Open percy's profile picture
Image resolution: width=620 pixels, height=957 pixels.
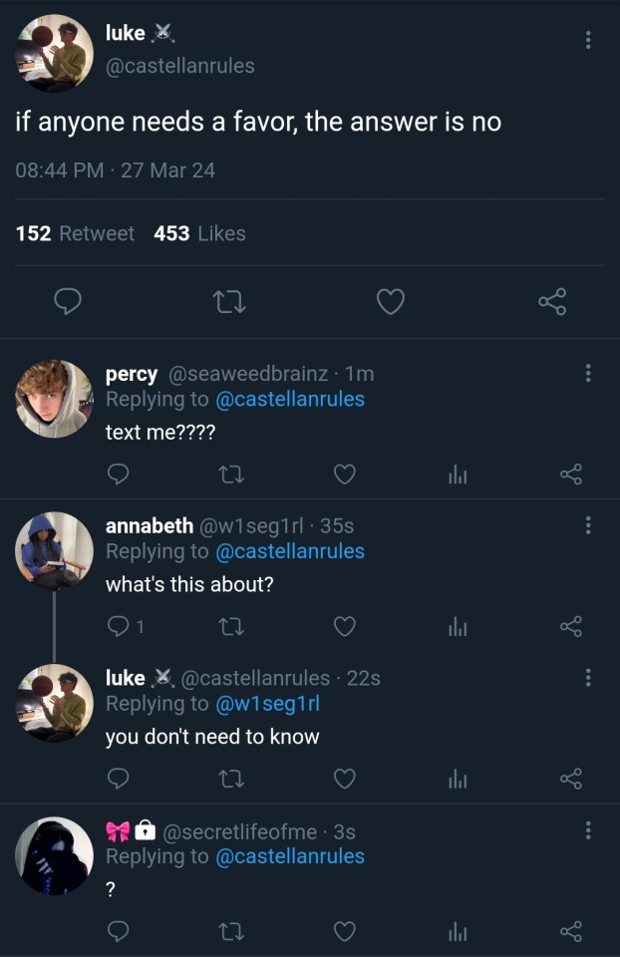[54, 399]
